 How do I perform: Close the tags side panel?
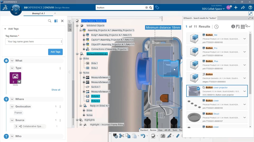pyautogui.click(x=62, y=21)
